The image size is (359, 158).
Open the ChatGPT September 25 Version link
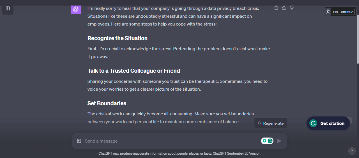[236, 154]
